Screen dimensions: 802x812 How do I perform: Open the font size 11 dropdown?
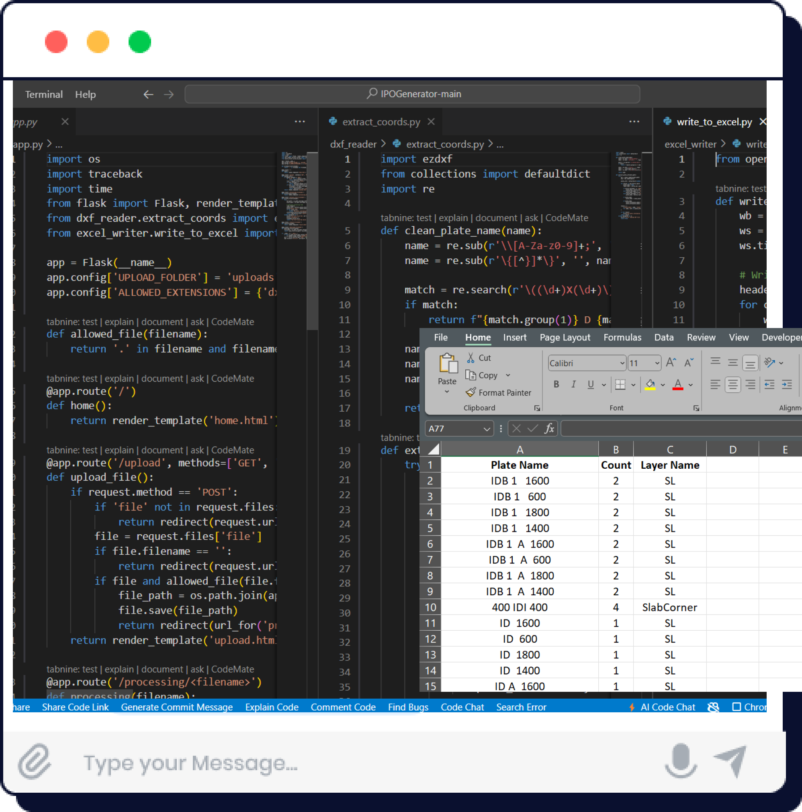657,363
